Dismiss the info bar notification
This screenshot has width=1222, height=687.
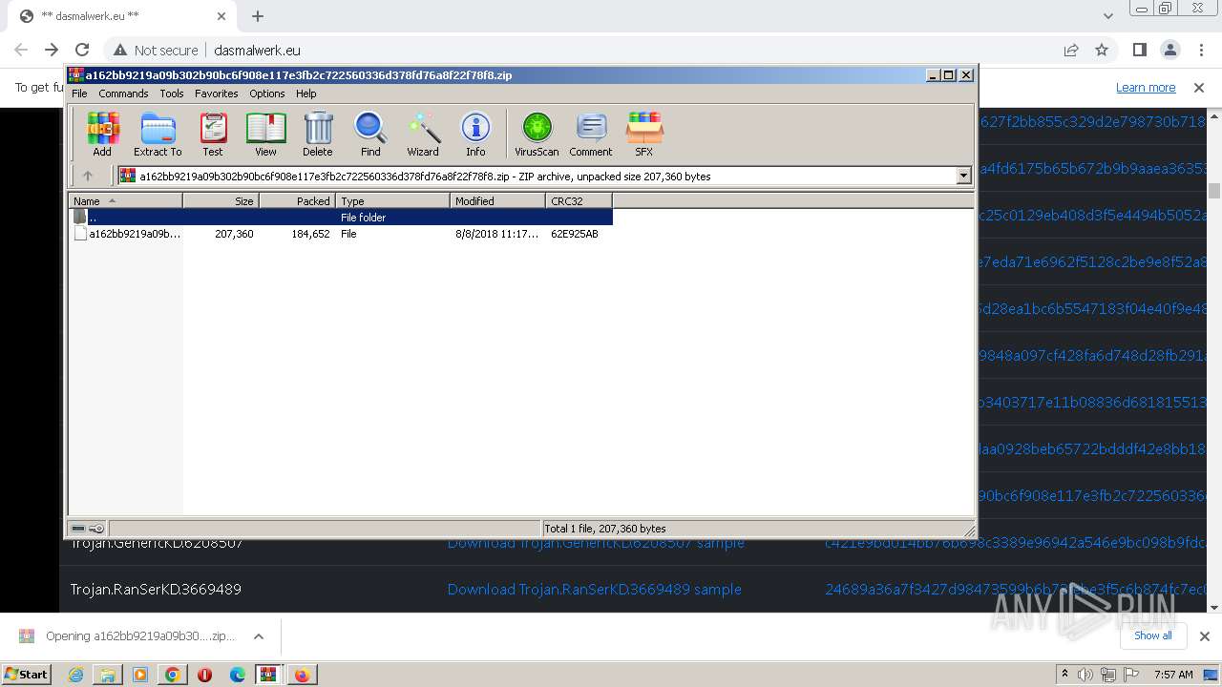[x=1199, y=87]
